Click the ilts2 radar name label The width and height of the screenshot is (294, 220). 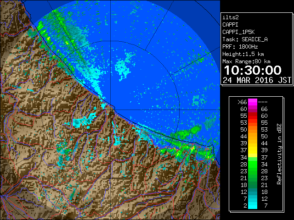(231, 17)
